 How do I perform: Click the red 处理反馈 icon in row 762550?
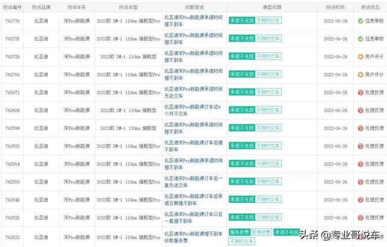[360, 182]
